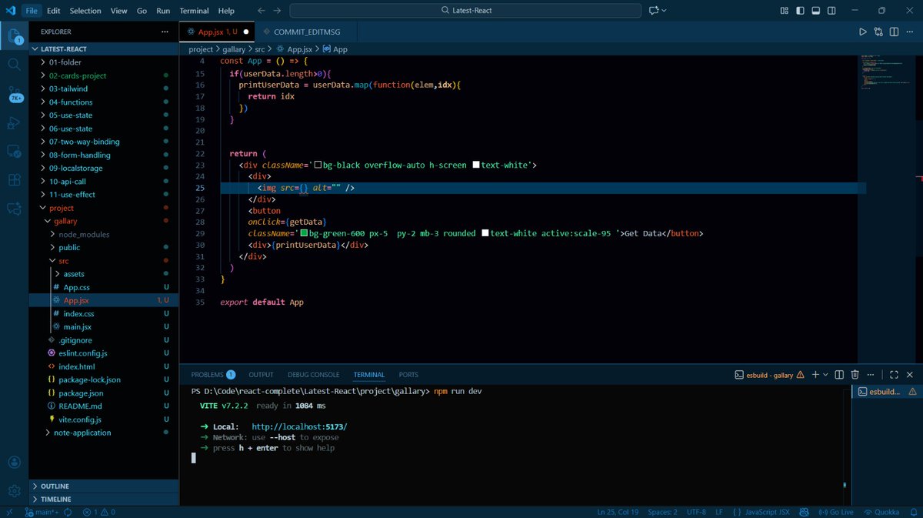Open the Remote Explorer view
This screenshot has width=923, height=518.
tap(14, 151)
